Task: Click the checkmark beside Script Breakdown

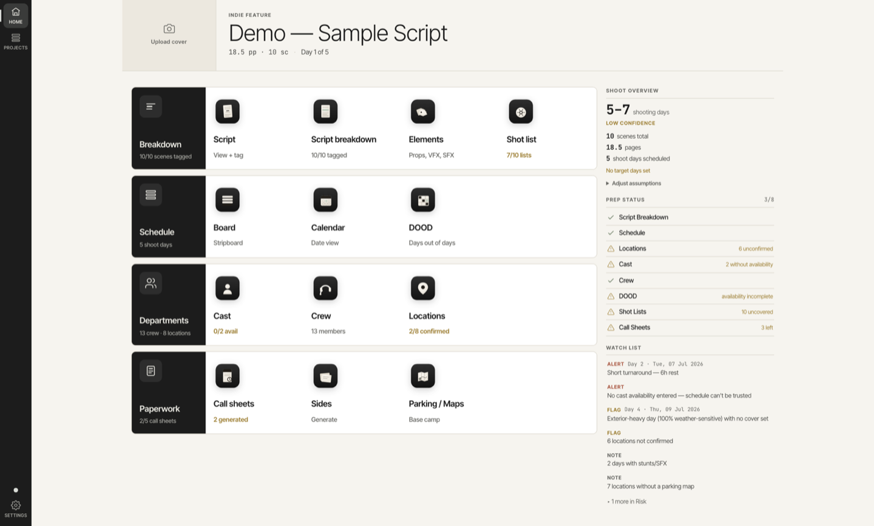Action: [611, 217]
